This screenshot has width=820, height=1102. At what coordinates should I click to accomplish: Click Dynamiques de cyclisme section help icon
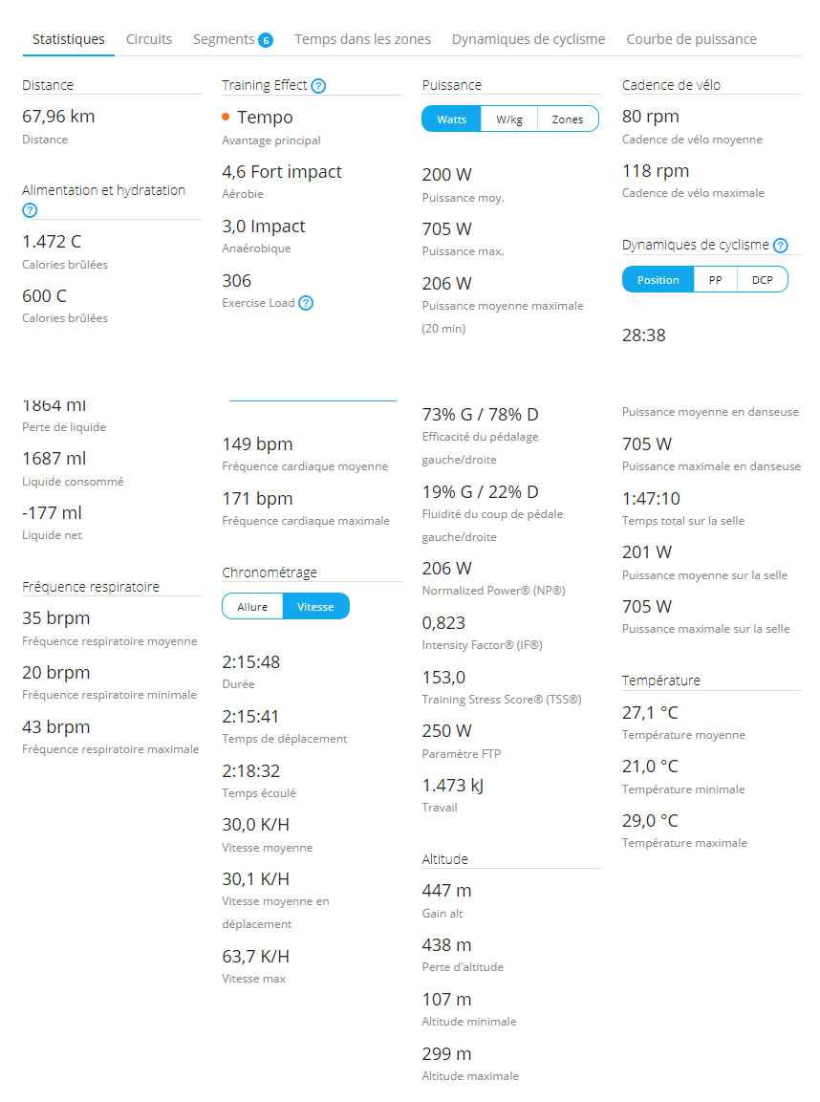click(781, 246)
